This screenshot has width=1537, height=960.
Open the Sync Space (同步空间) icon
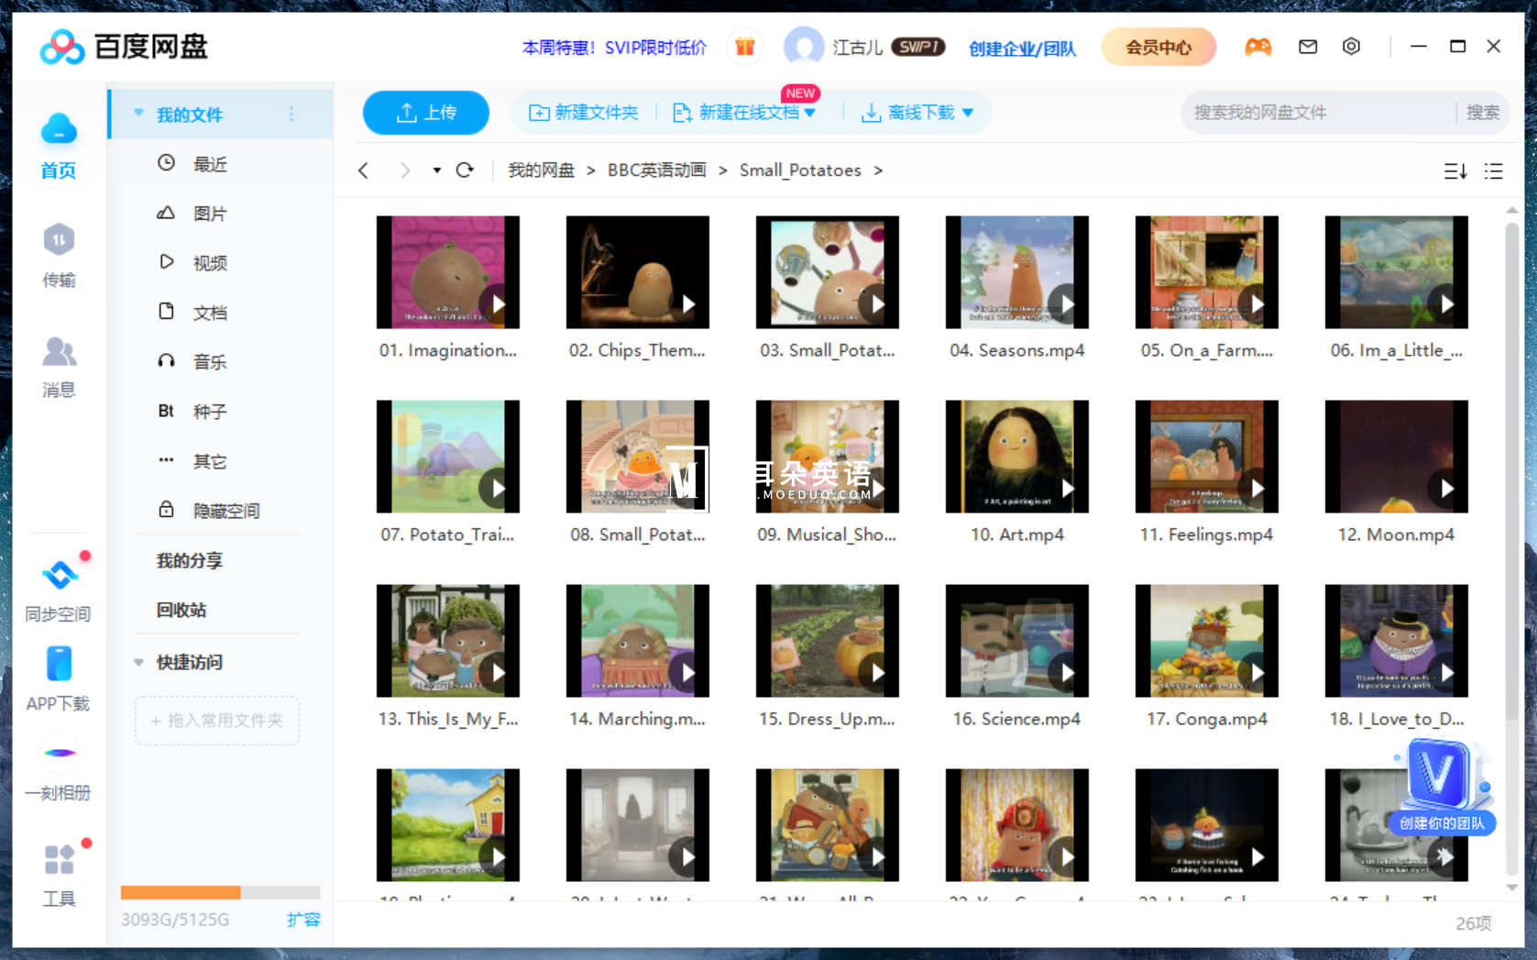tap(59, 589)
